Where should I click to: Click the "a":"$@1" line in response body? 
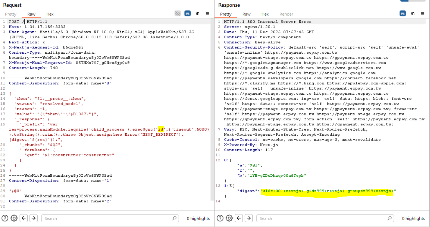pos(250,165)
